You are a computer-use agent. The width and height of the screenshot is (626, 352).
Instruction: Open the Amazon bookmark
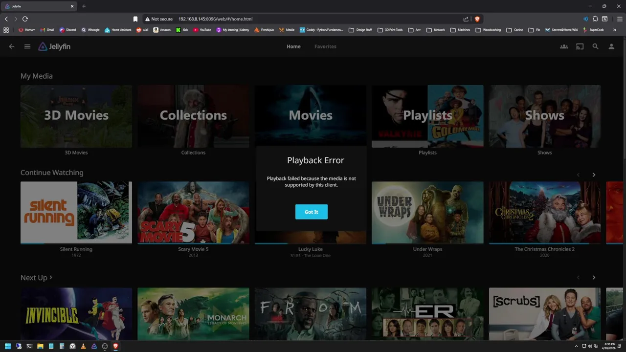(162, 30)
